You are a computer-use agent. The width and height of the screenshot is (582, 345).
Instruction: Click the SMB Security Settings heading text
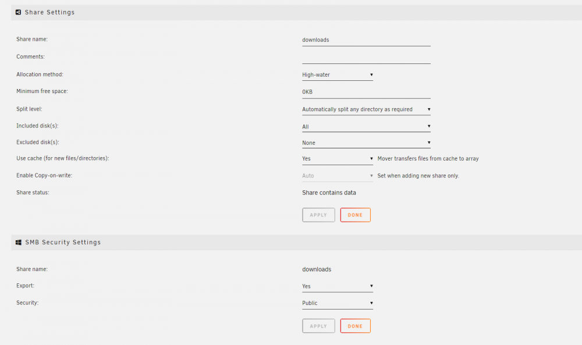coord(63,242)
